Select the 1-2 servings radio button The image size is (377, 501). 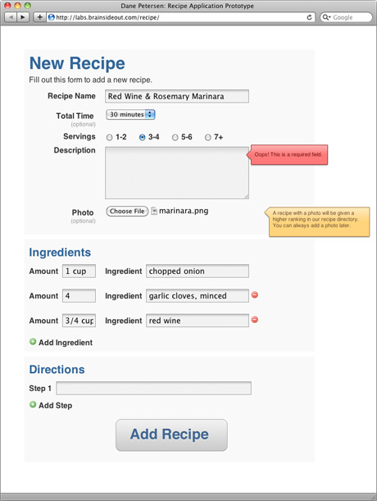(x=110, y=138)
